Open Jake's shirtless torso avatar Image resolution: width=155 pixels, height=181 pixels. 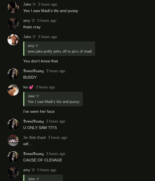13,40
